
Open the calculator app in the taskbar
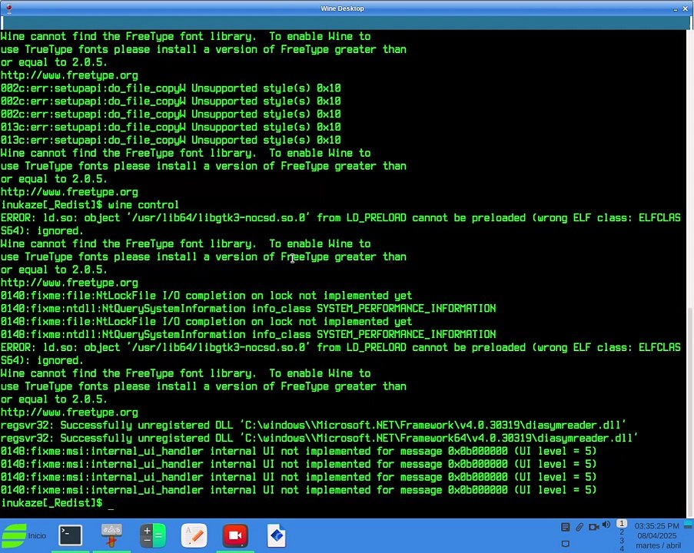[x=153, y=536]
